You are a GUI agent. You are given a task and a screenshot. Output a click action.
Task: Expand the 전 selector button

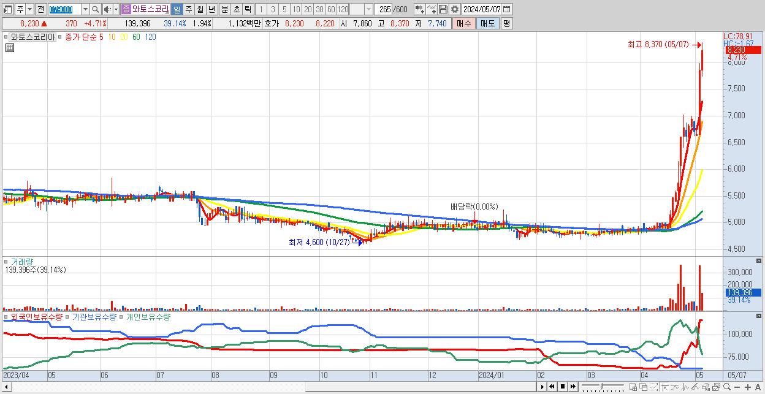point(41,9)
